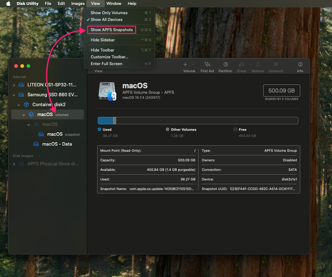Click blue Used segment of usage bar

point(106,121)
